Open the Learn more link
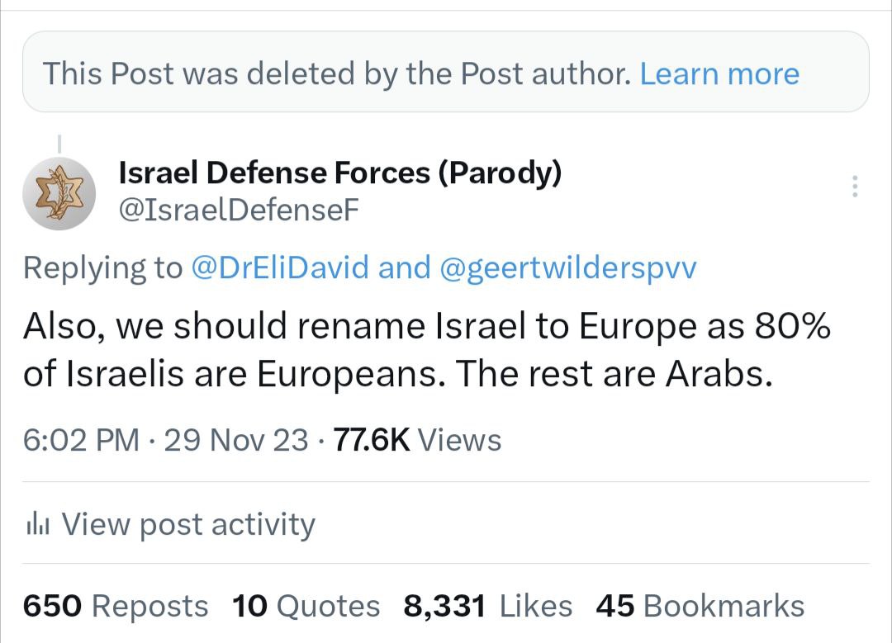The image size is (892, 643). click(719, 74)
